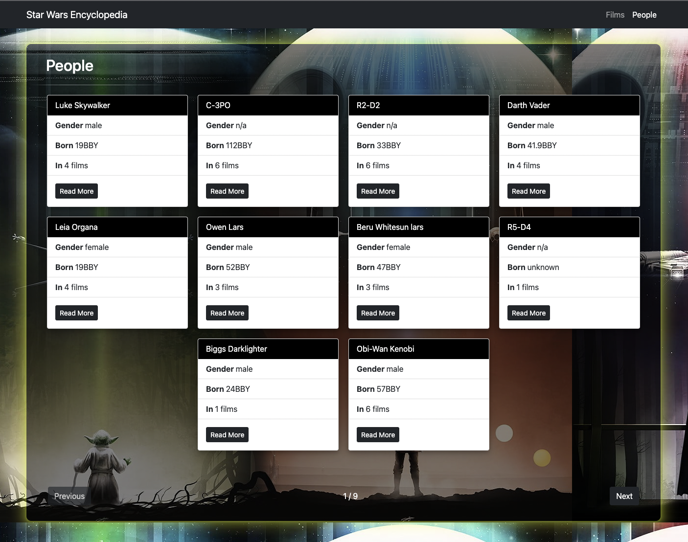Screen dimensions: 688x542
Task: Click 'In 3 films' on Owen Lars card
Action: coord(268,287)
